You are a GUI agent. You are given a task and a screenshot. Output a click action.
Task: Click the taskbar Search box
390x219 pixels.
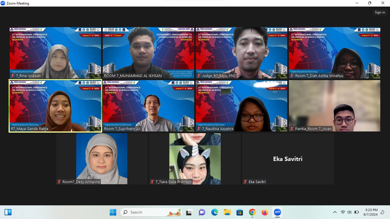151,212
